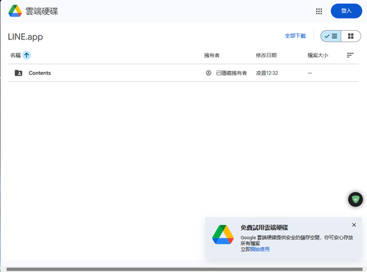Click the horizontal scrollbar at bottom
The height and width of the screenshot is (272, 367).
click(x=184, y=269)
